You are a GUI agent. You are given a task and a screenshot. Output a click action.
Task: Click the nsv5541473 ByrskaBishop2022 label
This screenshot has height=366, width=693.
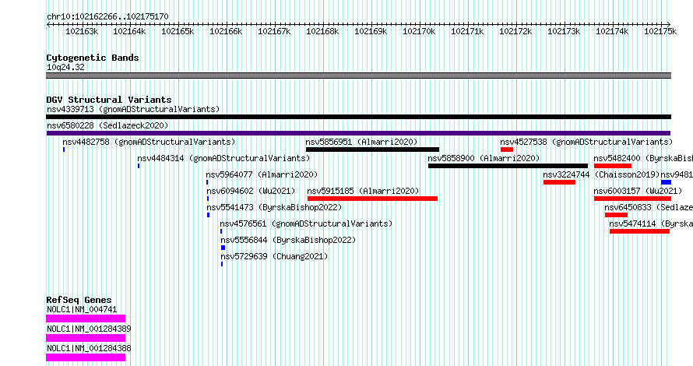(274, 207)
